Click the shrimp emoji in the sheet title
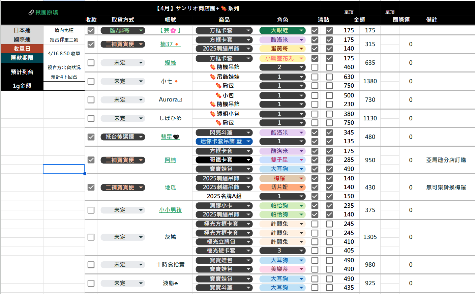This screenshot has height=294, width=475. pos(224,8)
